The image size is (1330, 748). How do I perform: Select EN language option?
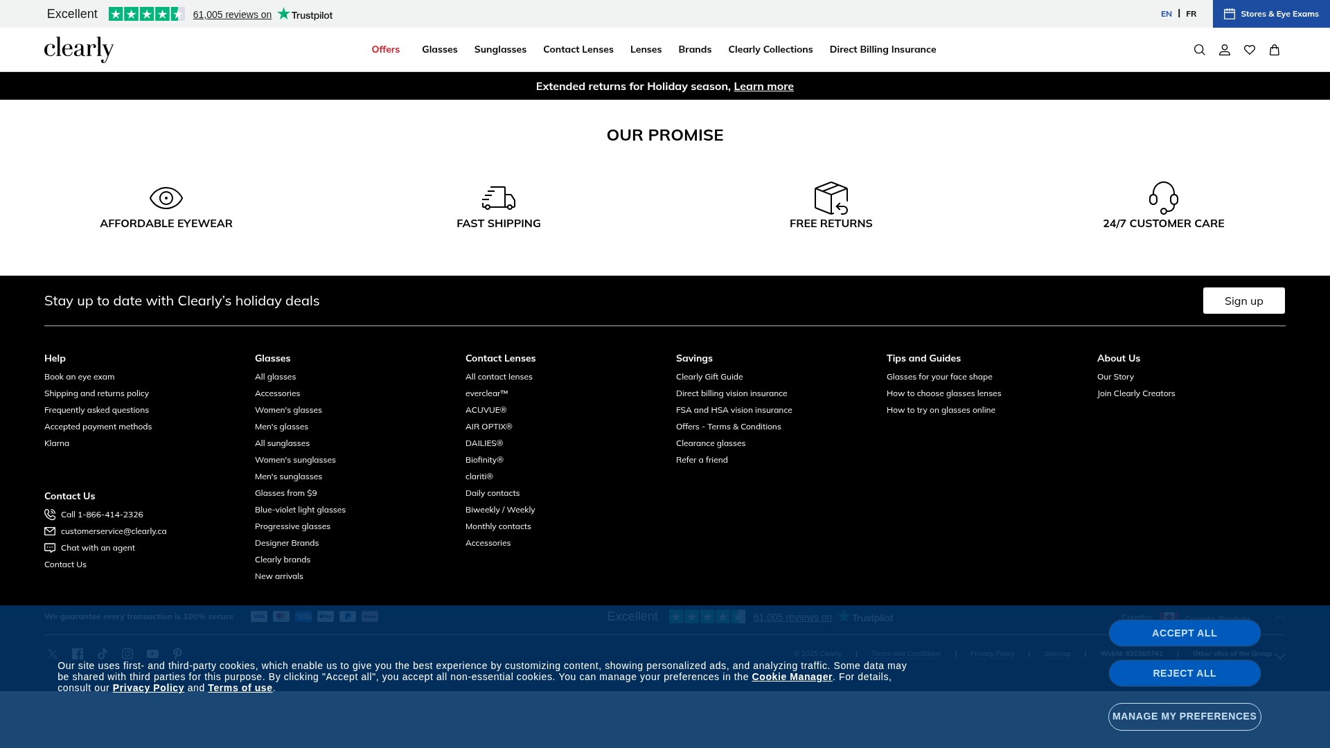pos(1167,14)
